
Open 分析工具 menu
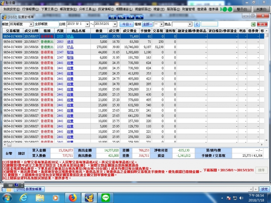(x=87, y=9)
